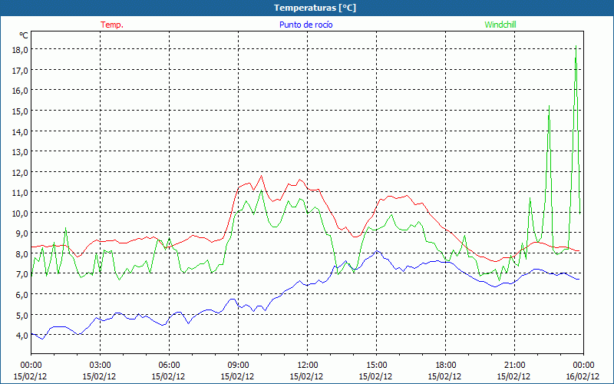Click the Temperaturas [°C] chart title
The height and width of the screenshot is (384, 614).
click(x=315, y=8)
